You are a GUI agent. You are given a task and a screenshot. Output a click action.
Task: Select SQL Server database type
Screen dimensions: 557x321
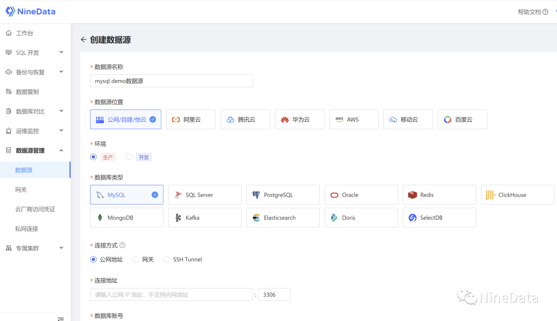coord(205,195)
